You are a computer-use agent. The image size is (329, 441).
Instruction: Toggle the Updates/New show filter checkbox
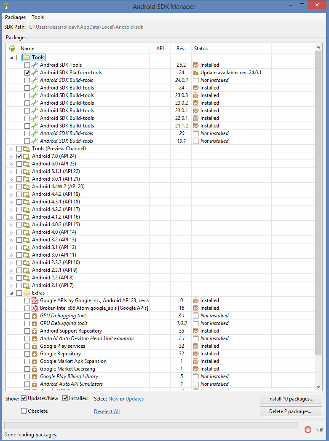tap(24, 398)
